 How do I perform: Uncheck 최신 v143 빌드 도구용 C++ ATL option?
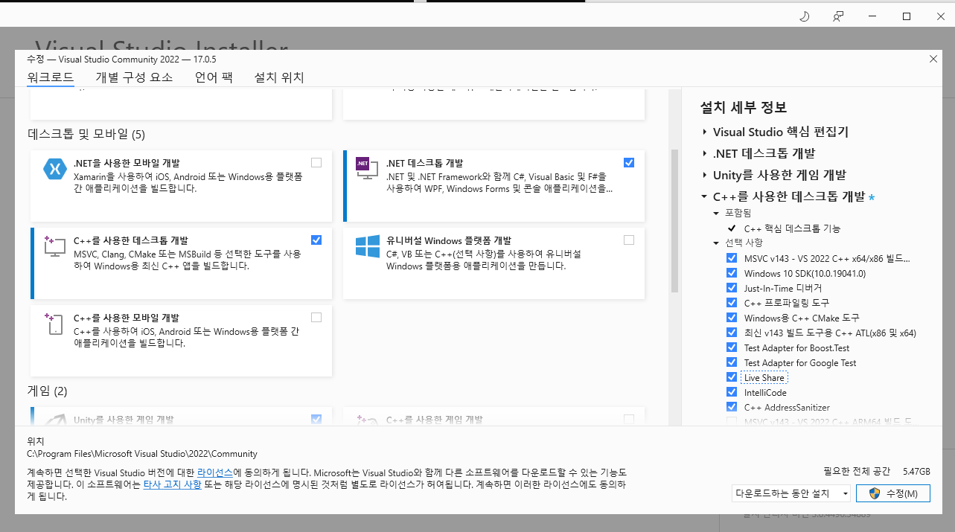(732, 333)
